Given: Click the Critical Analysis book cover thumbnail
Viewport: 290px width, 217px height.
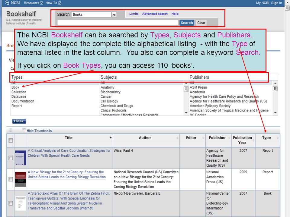Looking at the screenshot, I should point(21,158).
